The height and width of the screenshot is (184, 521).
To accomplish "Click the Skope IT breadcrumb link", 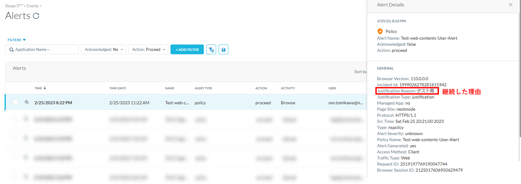I will pos(14,6).
